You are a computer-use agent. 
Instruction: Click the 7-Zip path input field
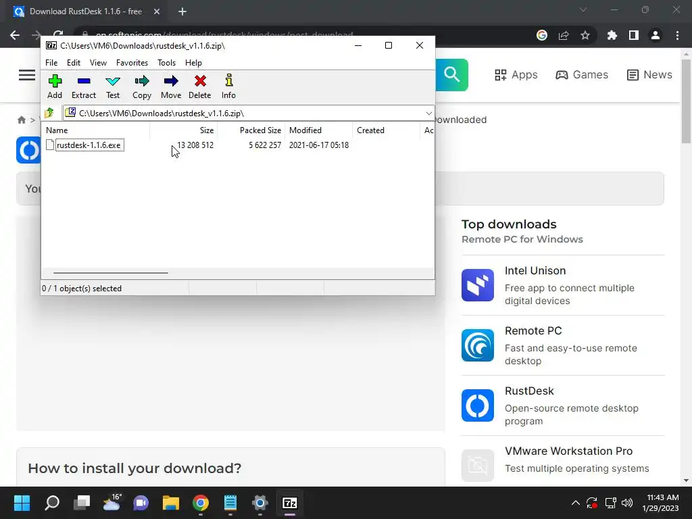point(248,114)
